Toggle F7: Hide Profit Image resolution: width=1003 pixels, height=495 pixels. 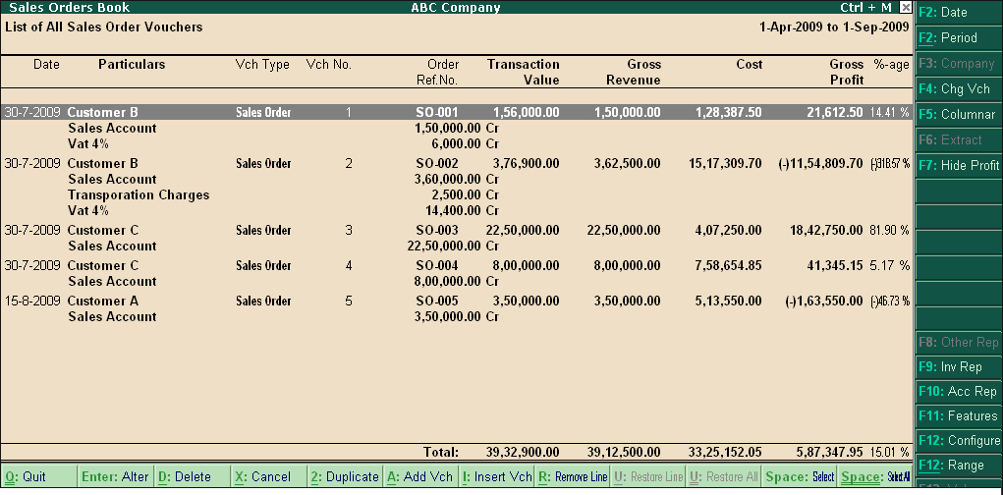(x=959, y=165)
